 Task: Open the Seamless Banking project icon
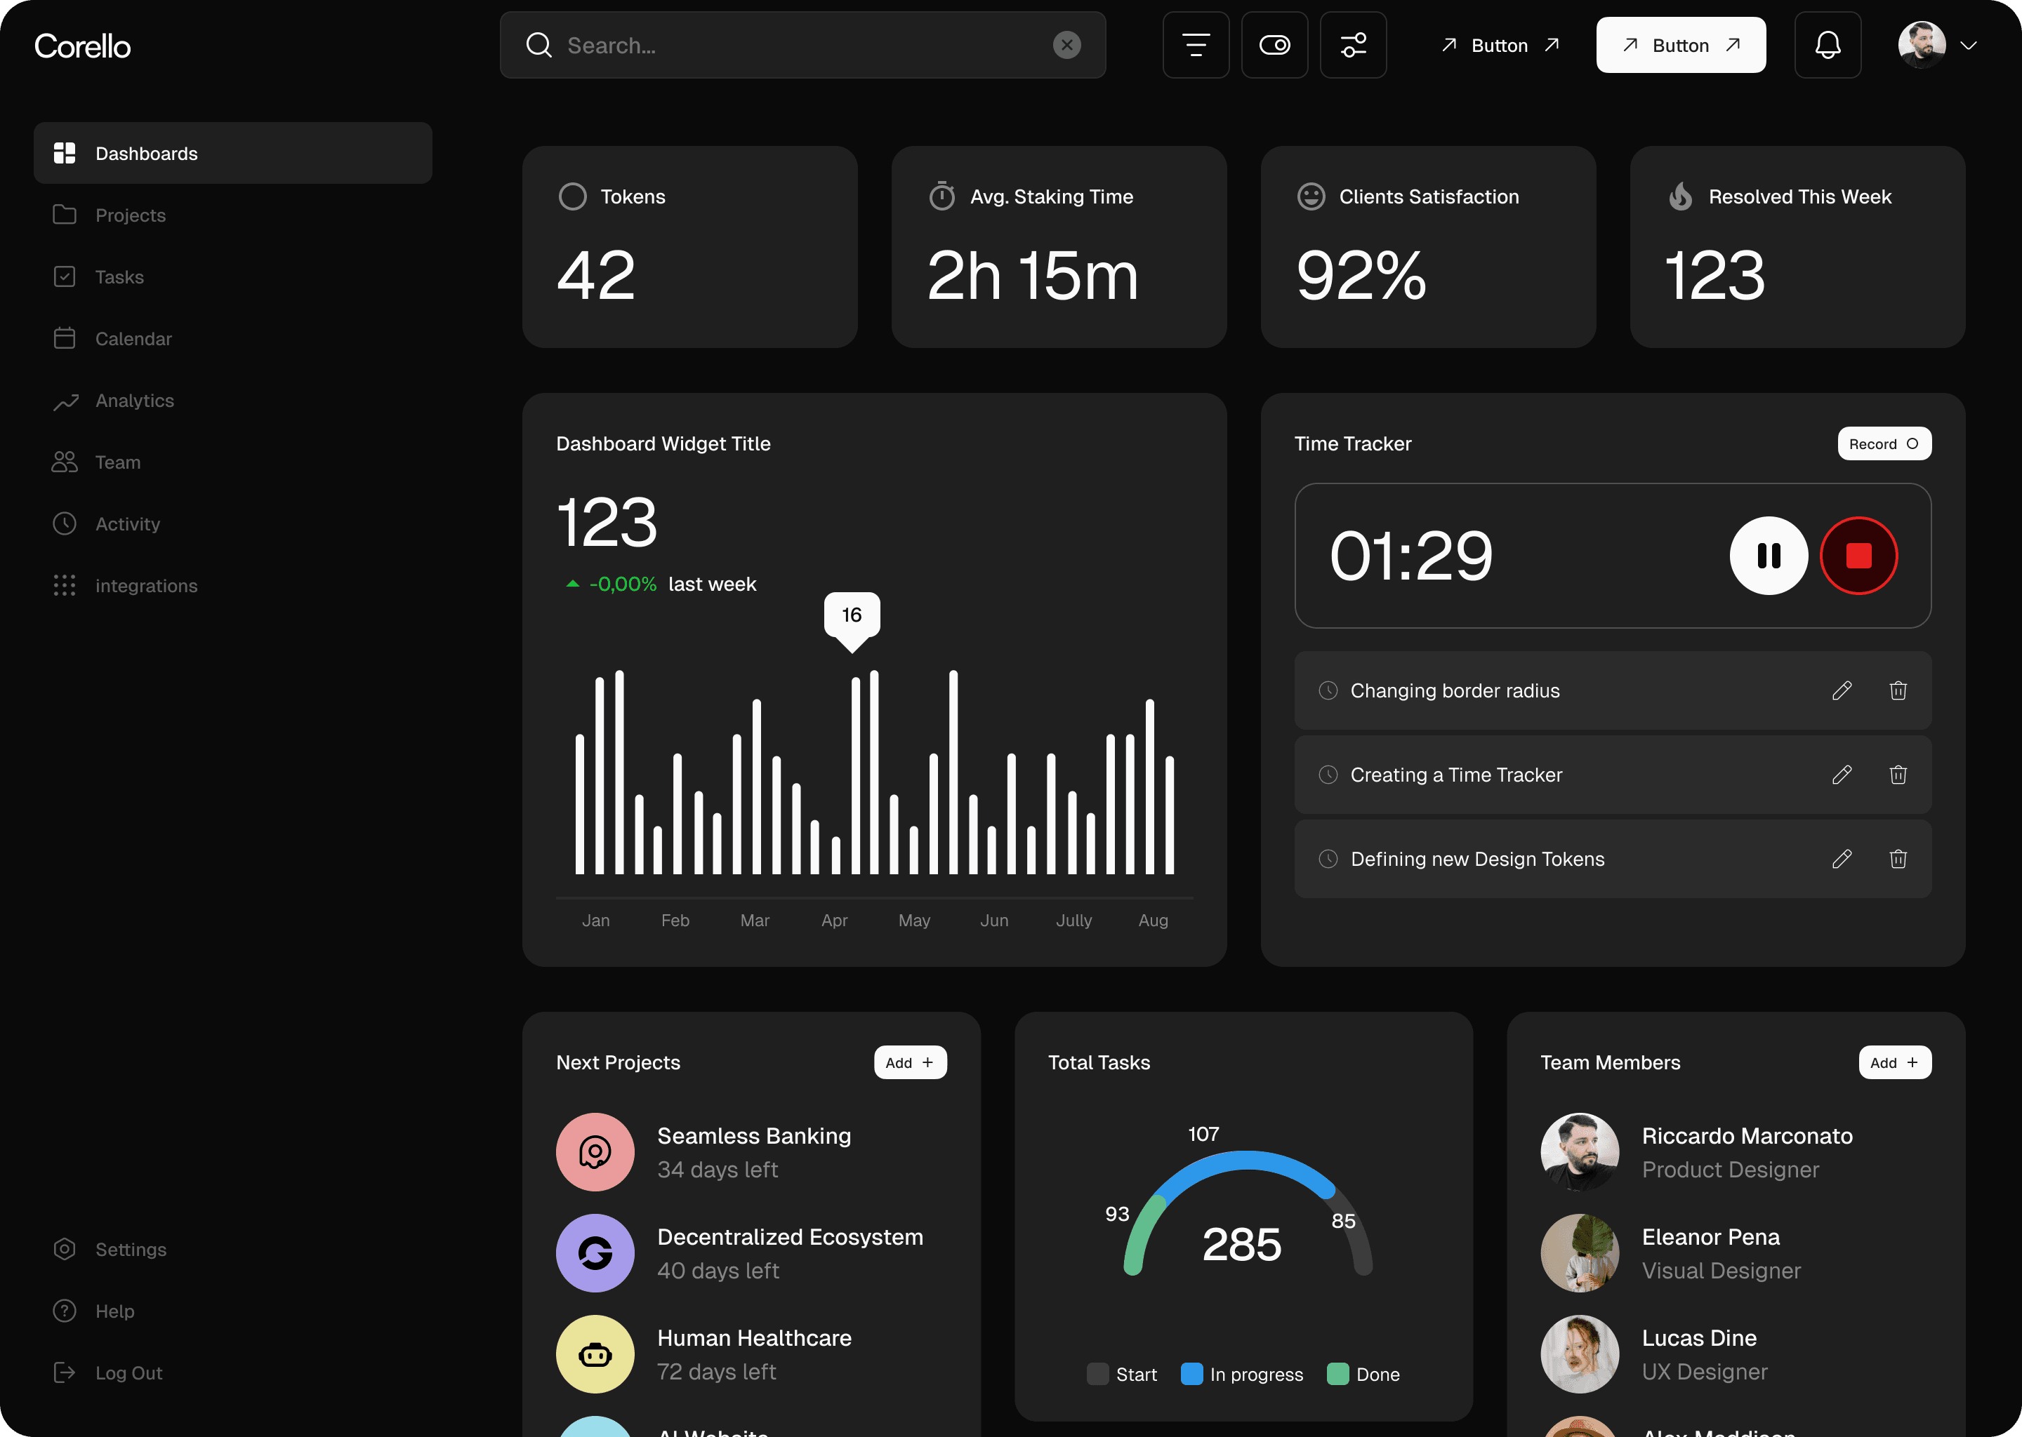[595, 1152]
